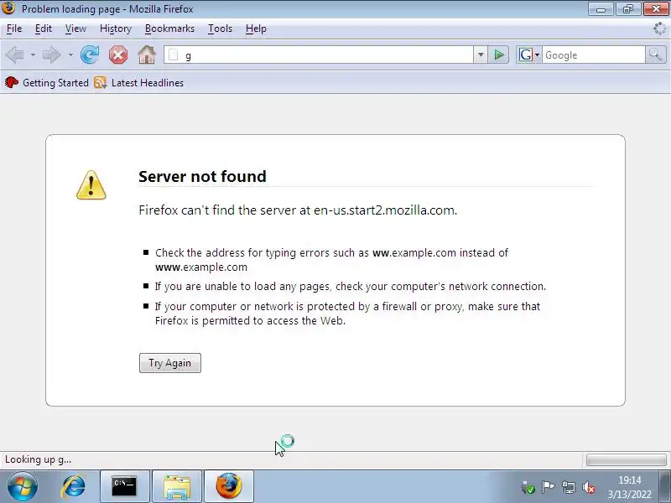Open the Home page icon
This screenshot has height=503, width=671.
pyautogui.click(x=146, y=54)
